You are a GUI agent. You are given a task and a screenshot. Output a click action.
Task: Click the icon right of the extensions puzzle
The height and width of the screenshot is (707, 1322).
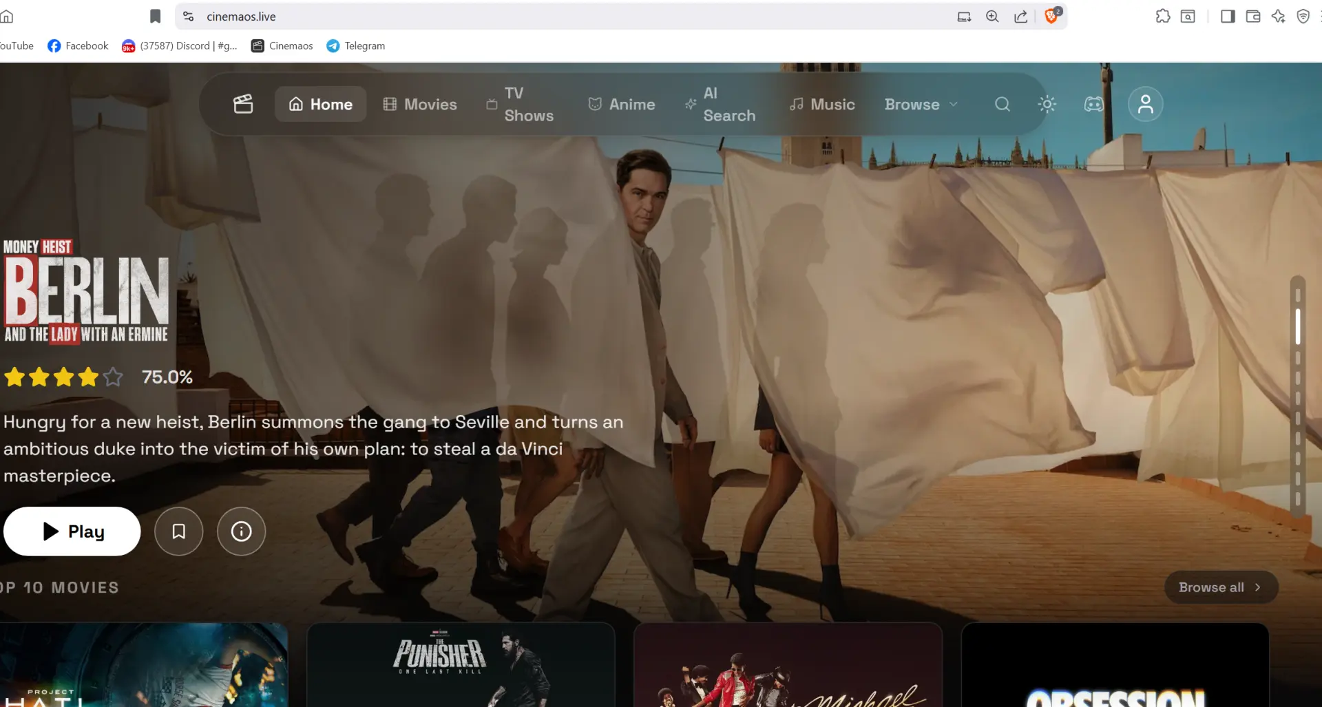tap(1188, 17)
